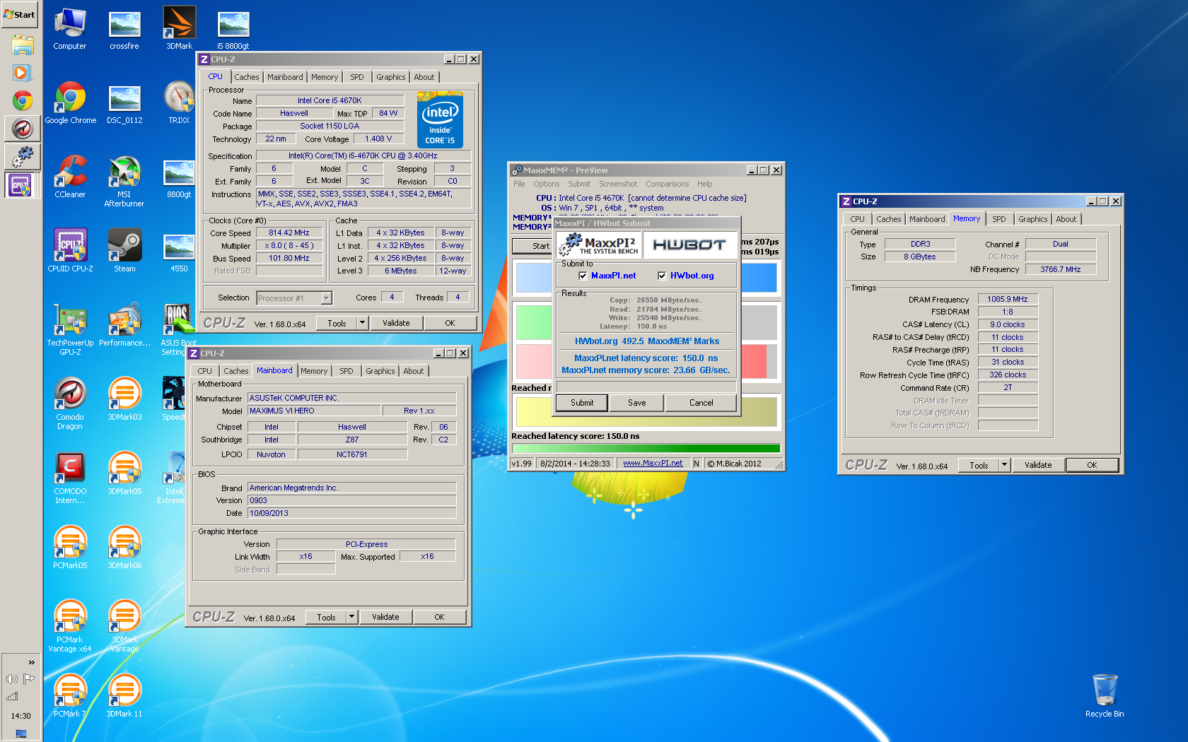1188x742 pixels.
Task: Open the MSI Afterburner shortcut
Action: pyautogui.click(x=124, y=181)
